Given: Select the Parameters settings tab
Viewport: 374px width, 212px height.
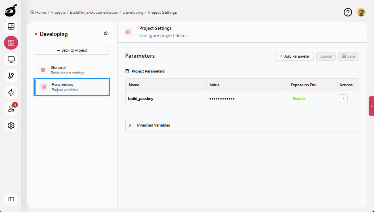Looking at the screenshot, I should [x=72, y=87].
